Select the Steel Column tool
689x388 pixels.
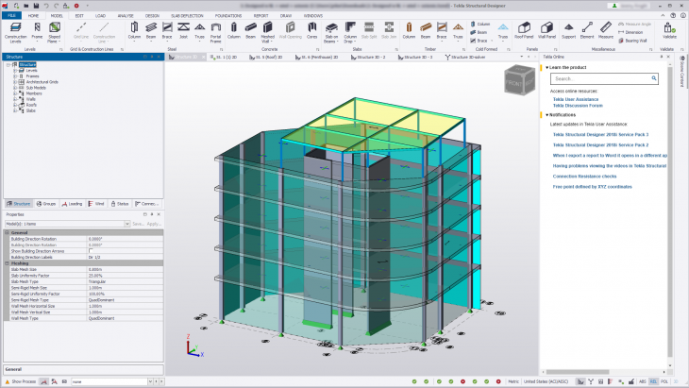[x=134, y=31]
